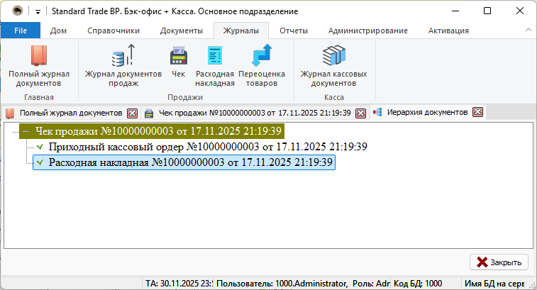Image resolution: width=537 pixels, height=290 pixels.
Task: Select the Журналы ribbon tab
Action: tap(241, 30)
